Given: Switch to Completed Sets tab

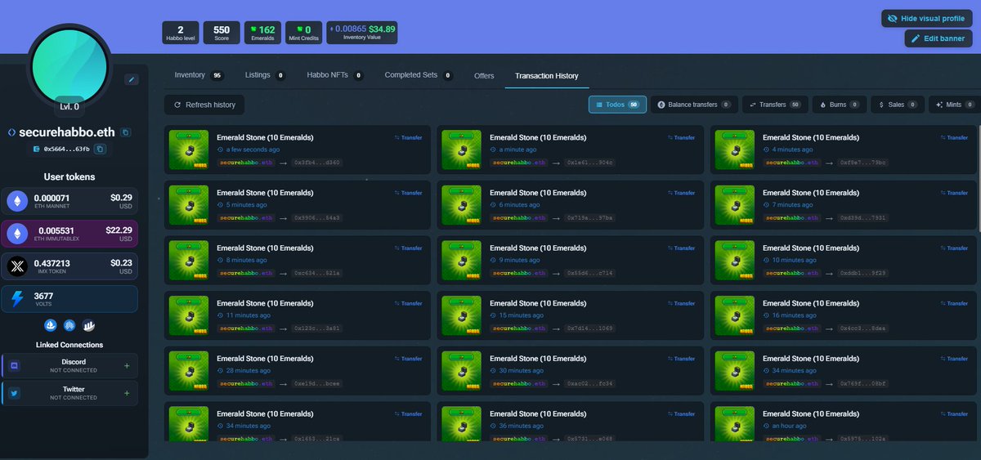Looking at the screenshot, I should pyautogui.click(x=419, y=75).
